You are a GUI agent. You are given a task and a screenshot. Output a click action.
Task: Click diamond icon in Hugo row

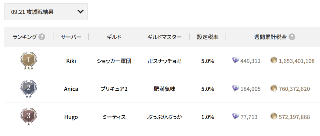[235, 117]
